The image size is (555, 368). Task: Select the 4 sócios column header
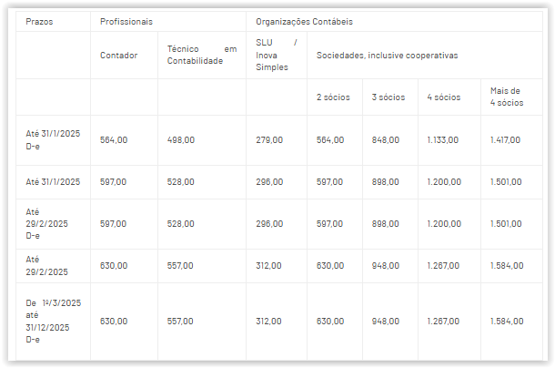pos(443,97)
